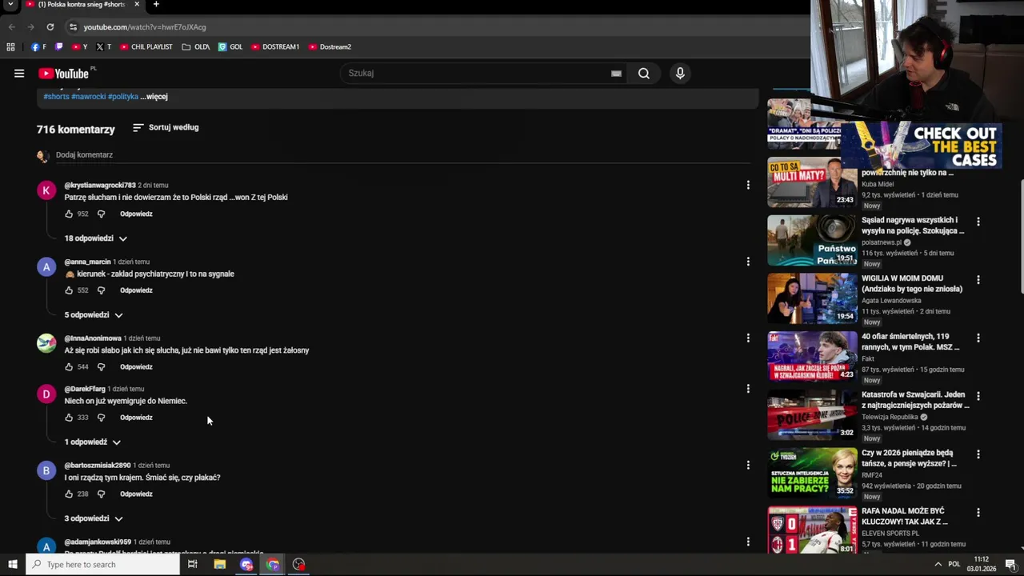Reply to @krystianwagrocki783 with Odpowiedz
This screenshot has width=1024, height=576.
[x=136, y=214]
